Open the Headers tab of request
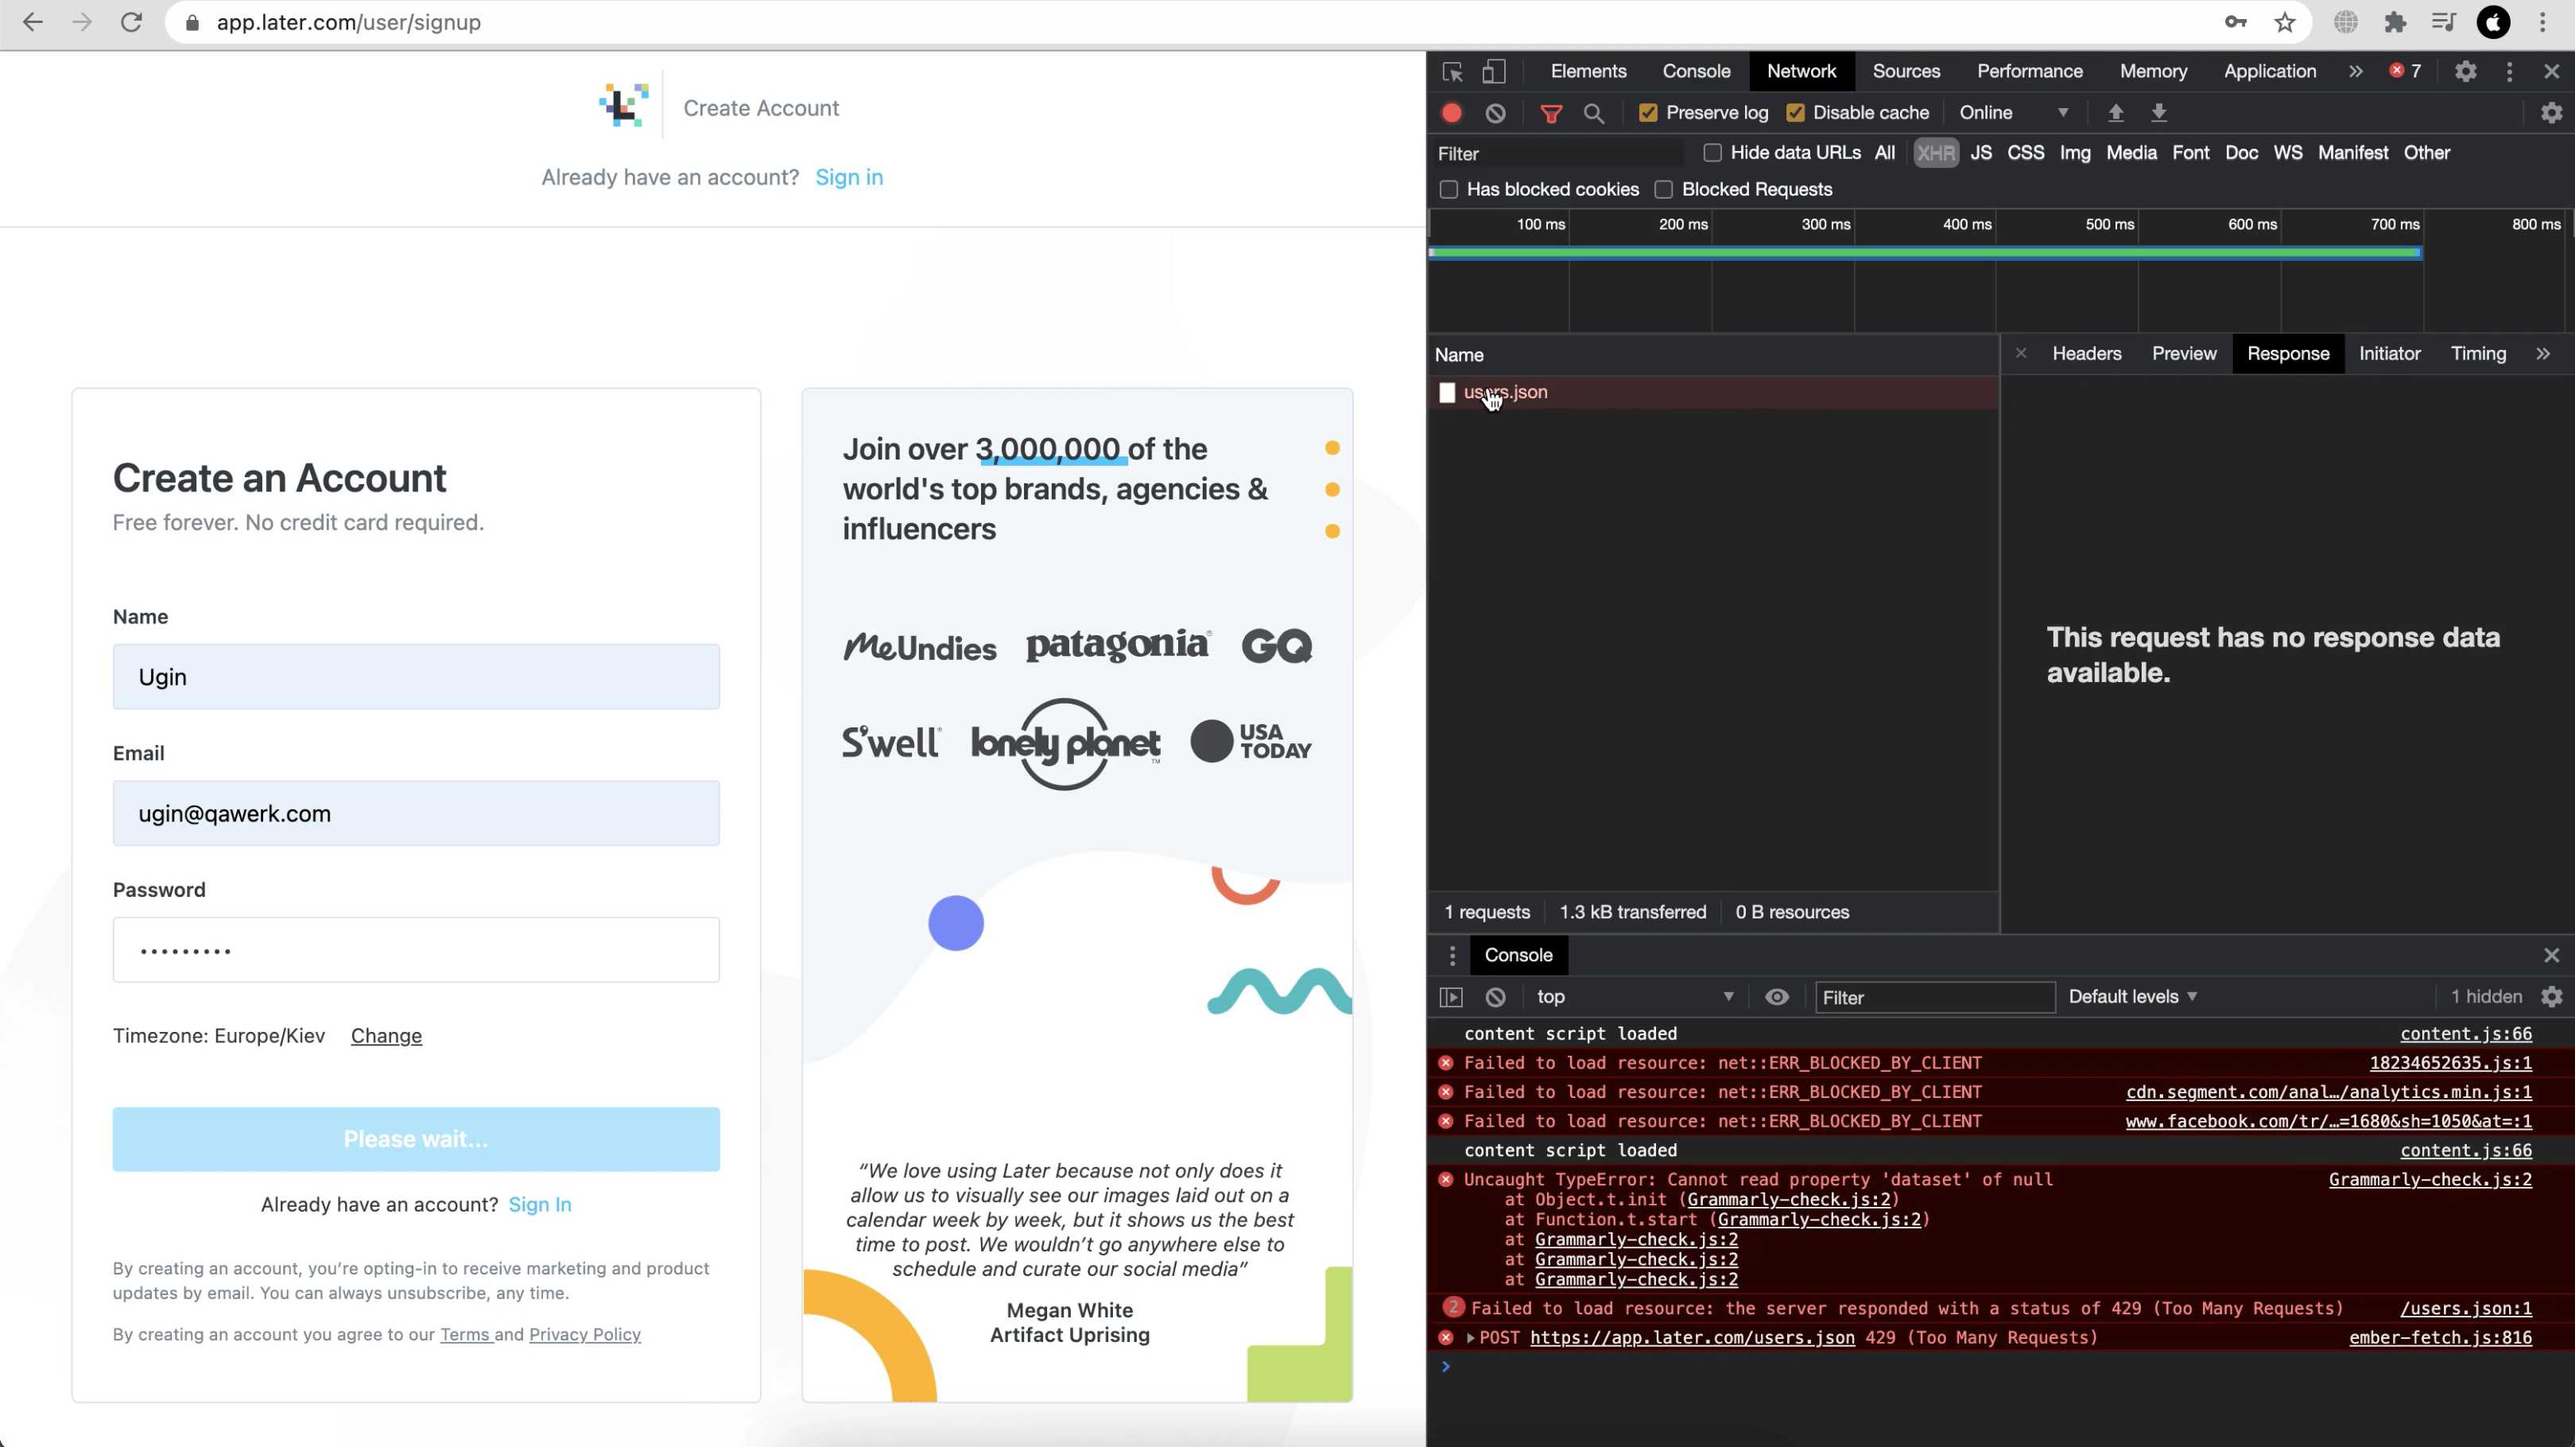 point(2086,354)
